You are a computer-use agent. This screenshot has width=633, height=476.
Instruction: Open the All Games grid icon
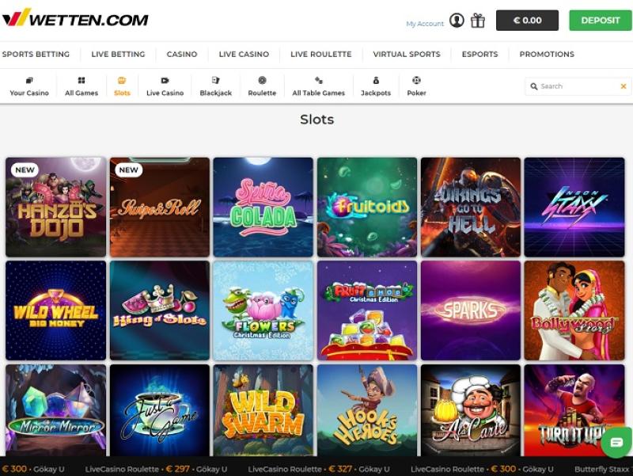81,81
